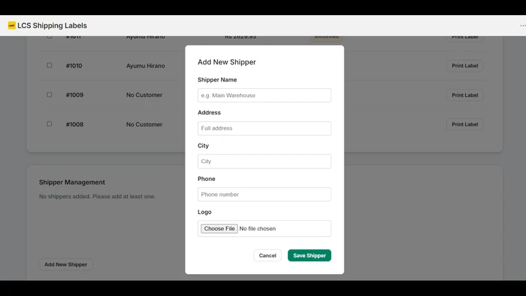This screenshot has height=296, width=526.
Task: Click Add New Shipper button in background
Action: (66, 264)
